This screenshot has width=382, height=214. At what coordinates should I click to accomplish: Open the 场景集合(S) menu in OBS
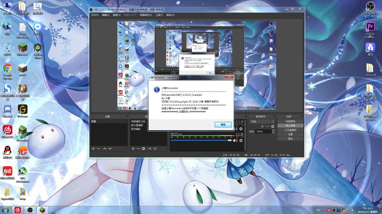(x=146, y=15)
